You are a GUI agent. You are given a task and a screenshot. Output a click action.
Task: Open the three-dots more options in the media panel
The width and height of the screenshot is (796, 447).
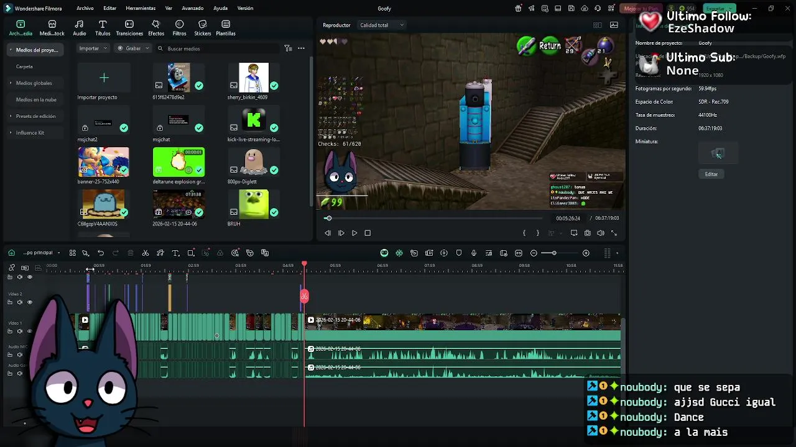(x=301, y=48)
